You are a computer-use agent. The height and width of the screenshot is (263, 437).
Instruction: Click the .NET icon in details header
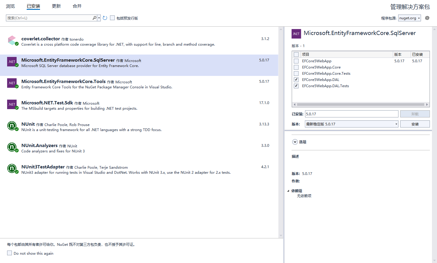[296, 34]
